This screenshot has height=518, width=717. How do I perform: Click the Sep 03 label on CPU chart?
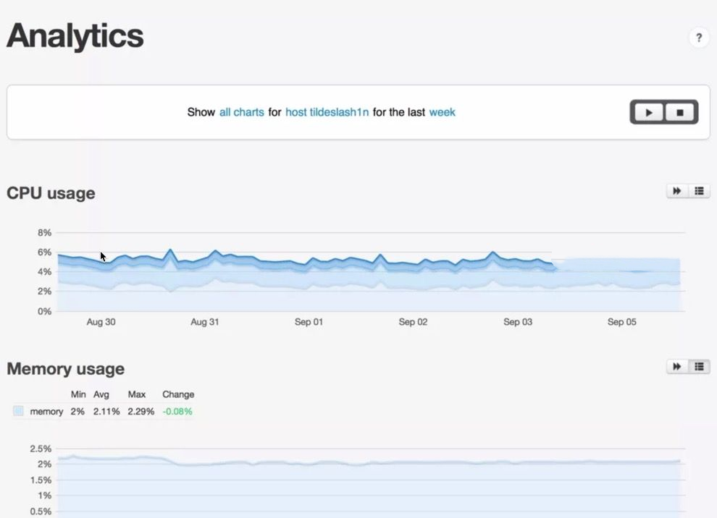[517, 322]
